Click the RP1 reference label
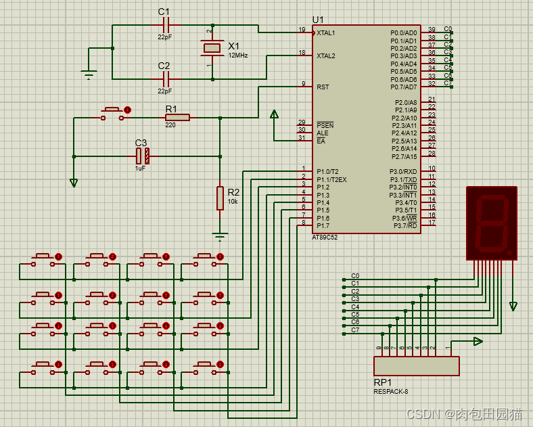 (382, 382)
